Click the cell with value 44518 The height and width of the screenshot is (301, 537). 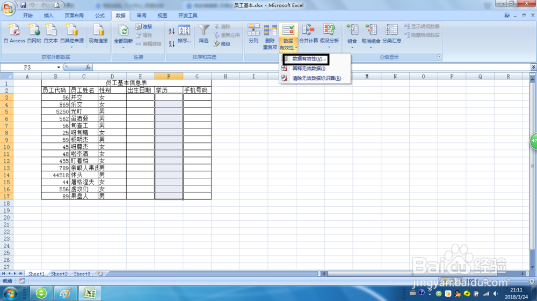coord(55,175)
